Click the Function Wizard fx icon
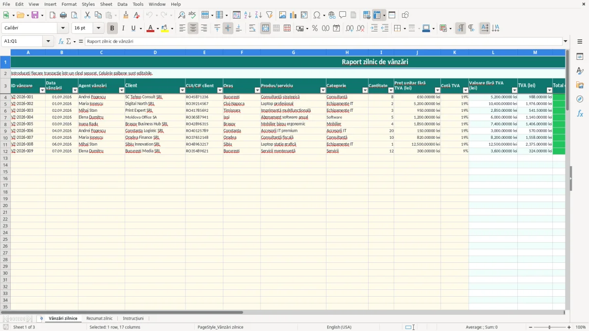Image resolution: width=589 pixels, height=331 pixels. coord(61,41)
